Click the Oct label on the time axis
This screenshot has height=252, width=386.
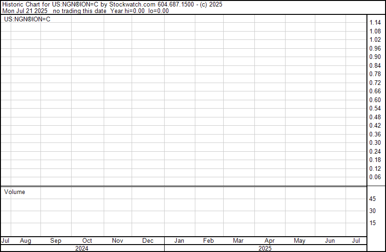87,241
